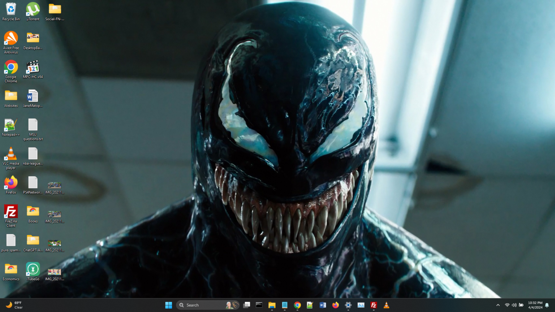Open Firefox from the taskbar
The height and width of the screenshot is (312, 555).
[x=335, y=305]
